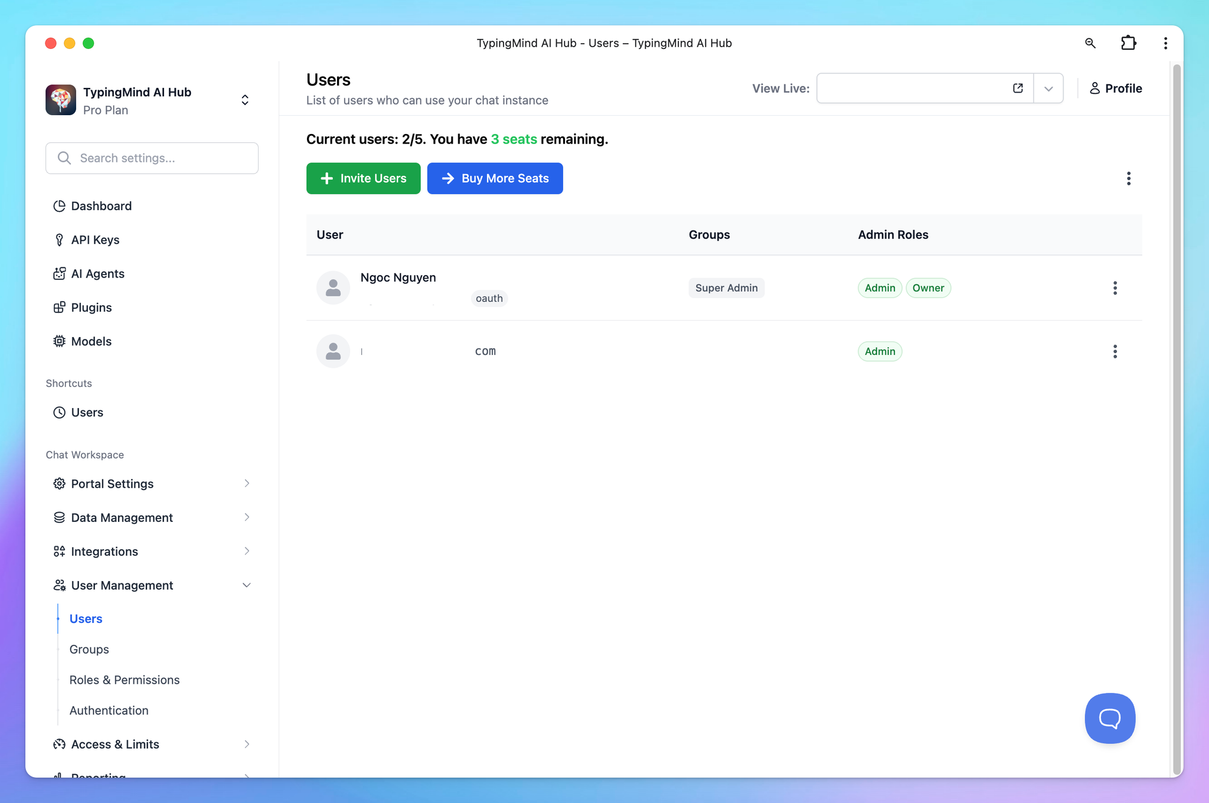This screenshot has width=1209, height=803.
Task: Open the extensions puzzle icon
Action: click(1128, 43)
